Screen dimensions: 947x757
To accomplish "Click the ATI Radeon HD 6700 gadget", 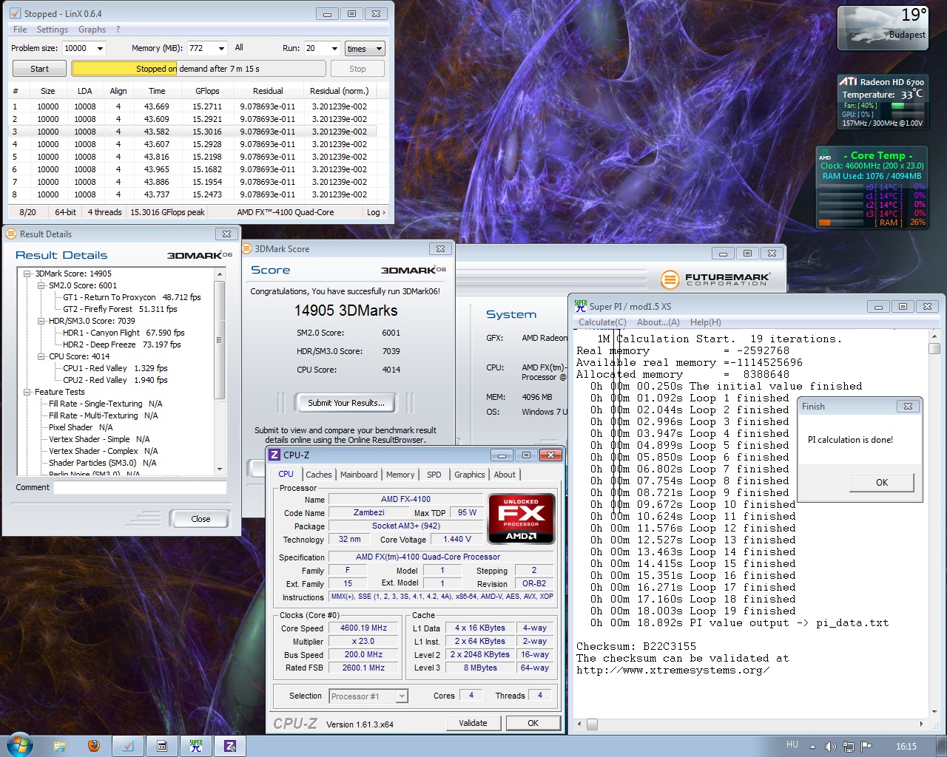I will click(882, 101).
